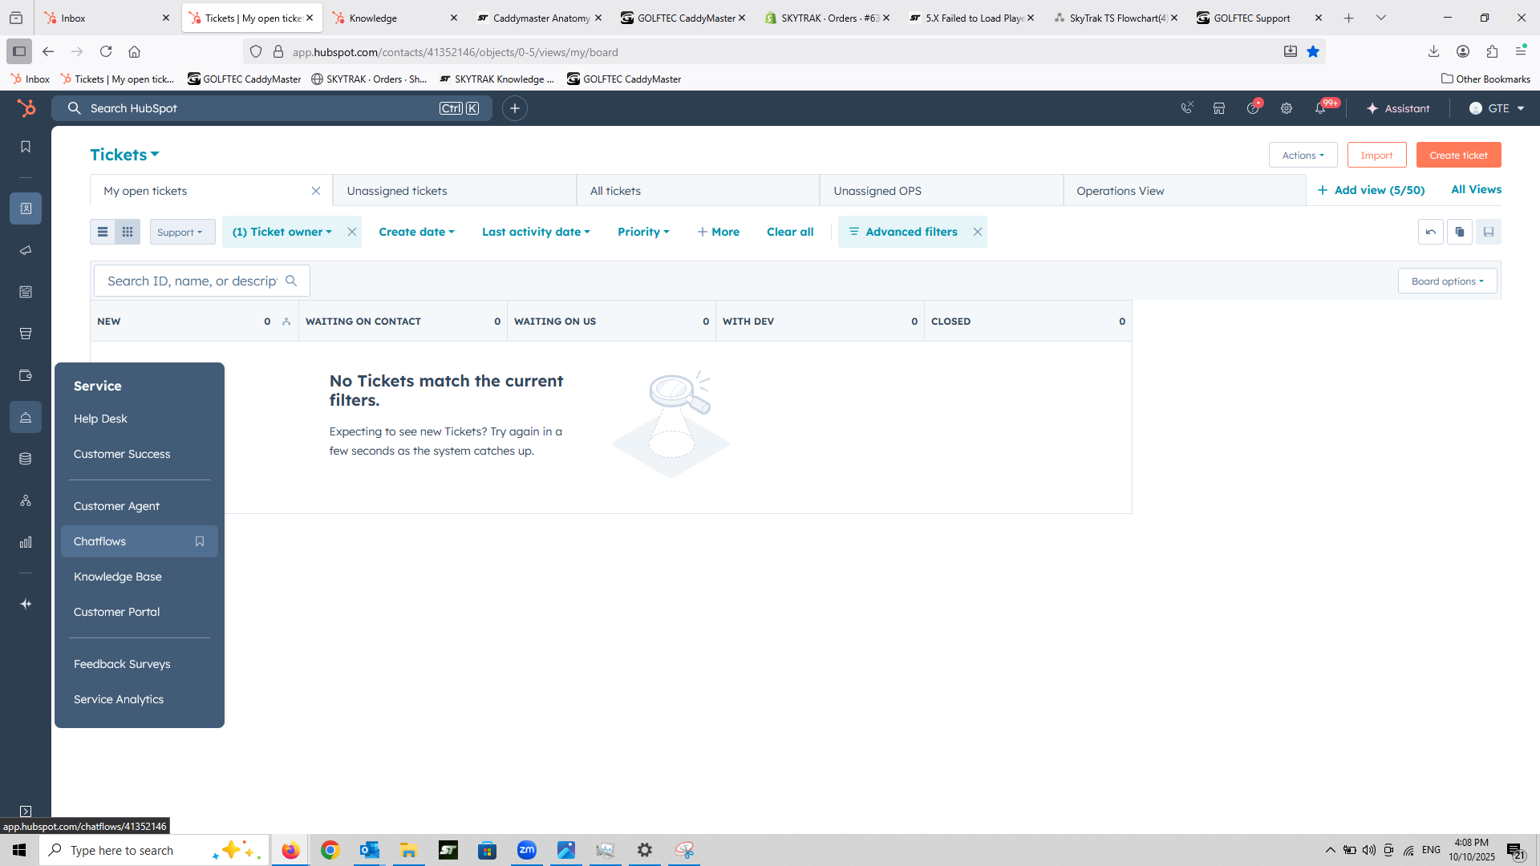1540x866 pixels.
Task: Click the calling phone icon in header
Action: pos(1187,108)
